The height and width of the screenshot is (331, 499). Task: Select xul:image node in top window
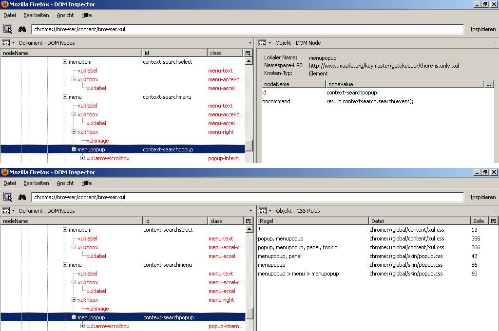(97, 141)
